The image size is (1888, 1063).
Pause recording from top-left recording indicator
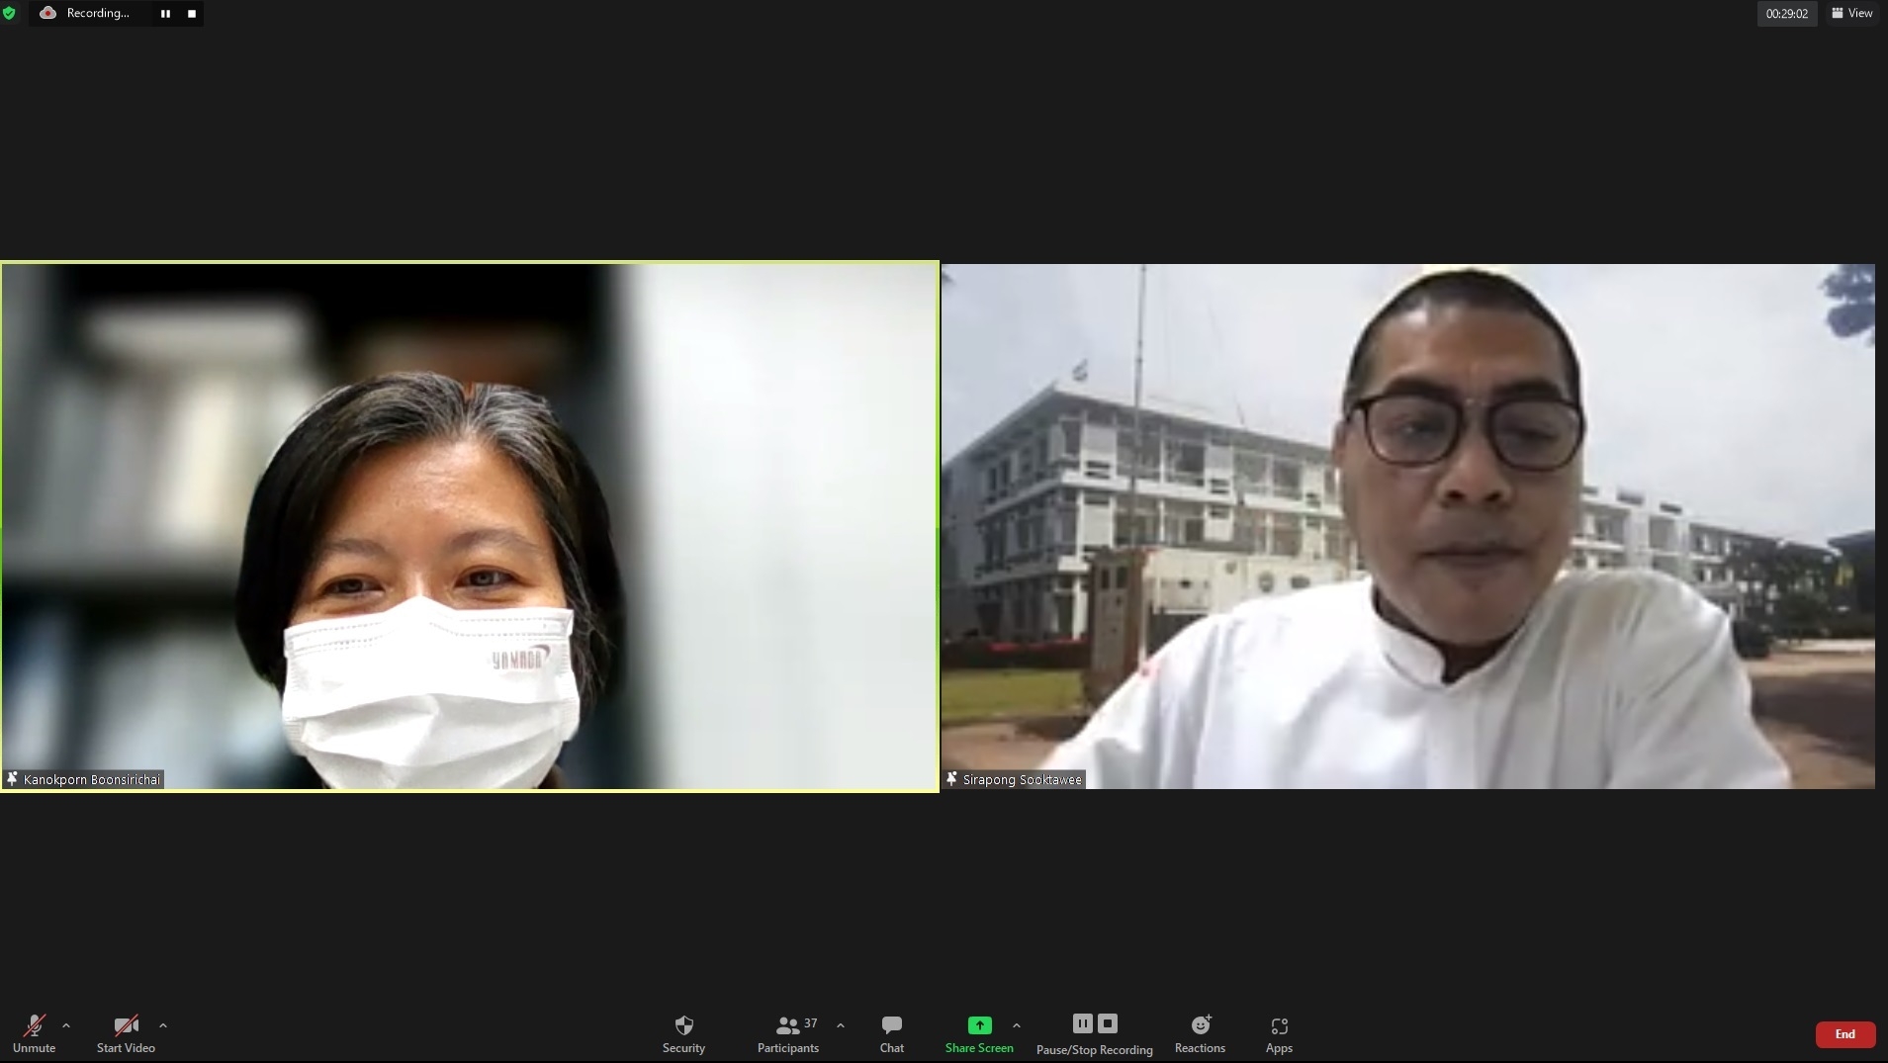click(165, 14)
